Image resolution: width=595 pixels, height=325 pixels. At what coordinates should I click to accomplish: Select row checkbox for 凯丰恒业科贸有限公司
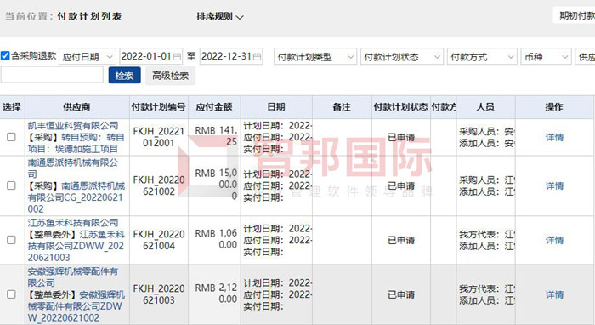coord(11,137)
